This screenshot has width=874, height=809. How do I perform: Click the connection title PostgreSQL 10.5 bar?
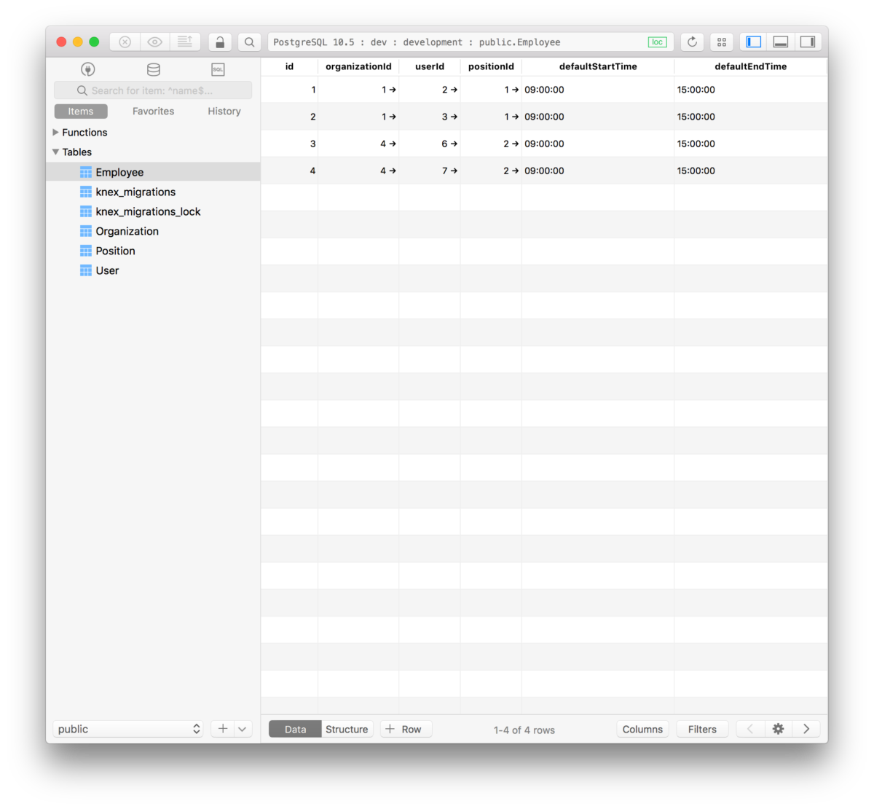tap(471, 42)
